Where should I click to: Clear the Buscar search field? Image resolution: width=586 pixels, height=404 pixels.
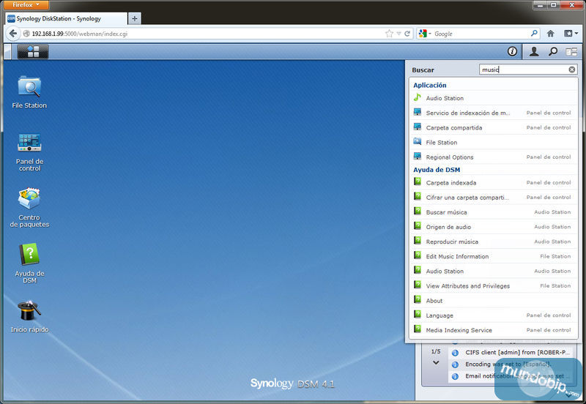[x=572, y=70]
